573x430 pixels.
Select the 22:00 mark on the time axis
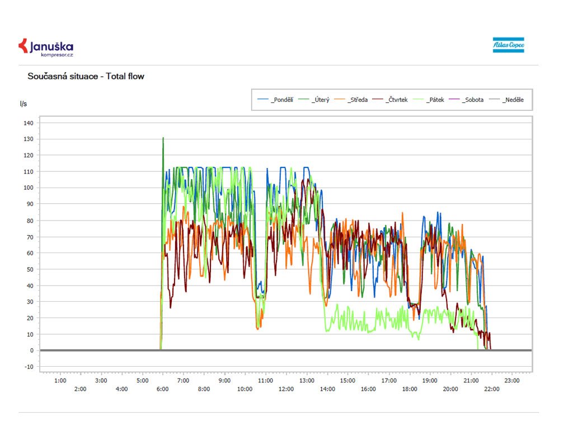491,389
